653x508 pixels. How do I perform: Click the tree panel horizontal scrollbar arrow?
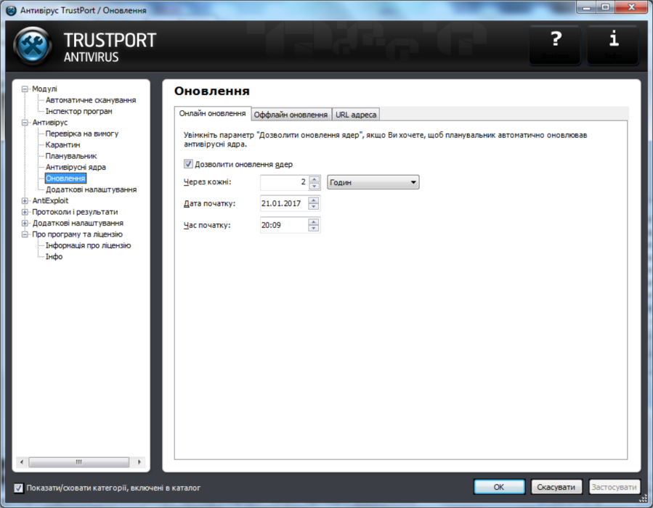(21, 462)
